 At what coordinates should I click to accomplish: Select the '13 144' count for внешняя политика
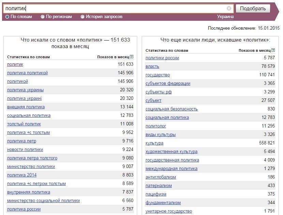point(127,107)
